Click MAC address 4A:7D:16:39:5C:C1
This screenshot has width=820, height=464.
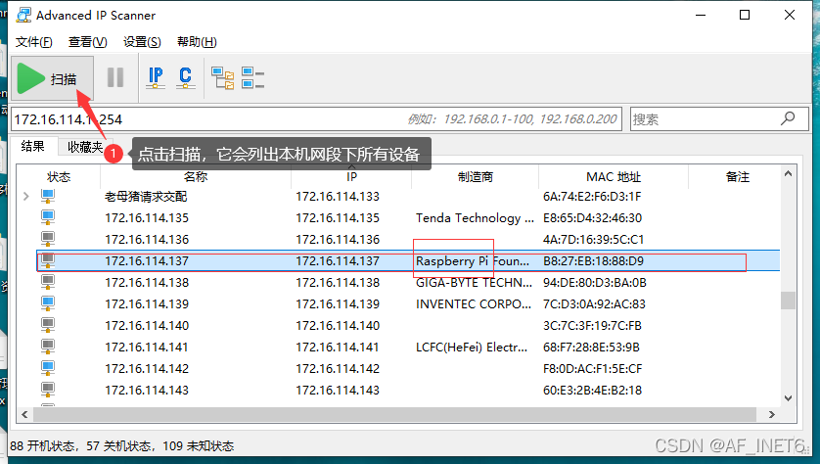593,240
